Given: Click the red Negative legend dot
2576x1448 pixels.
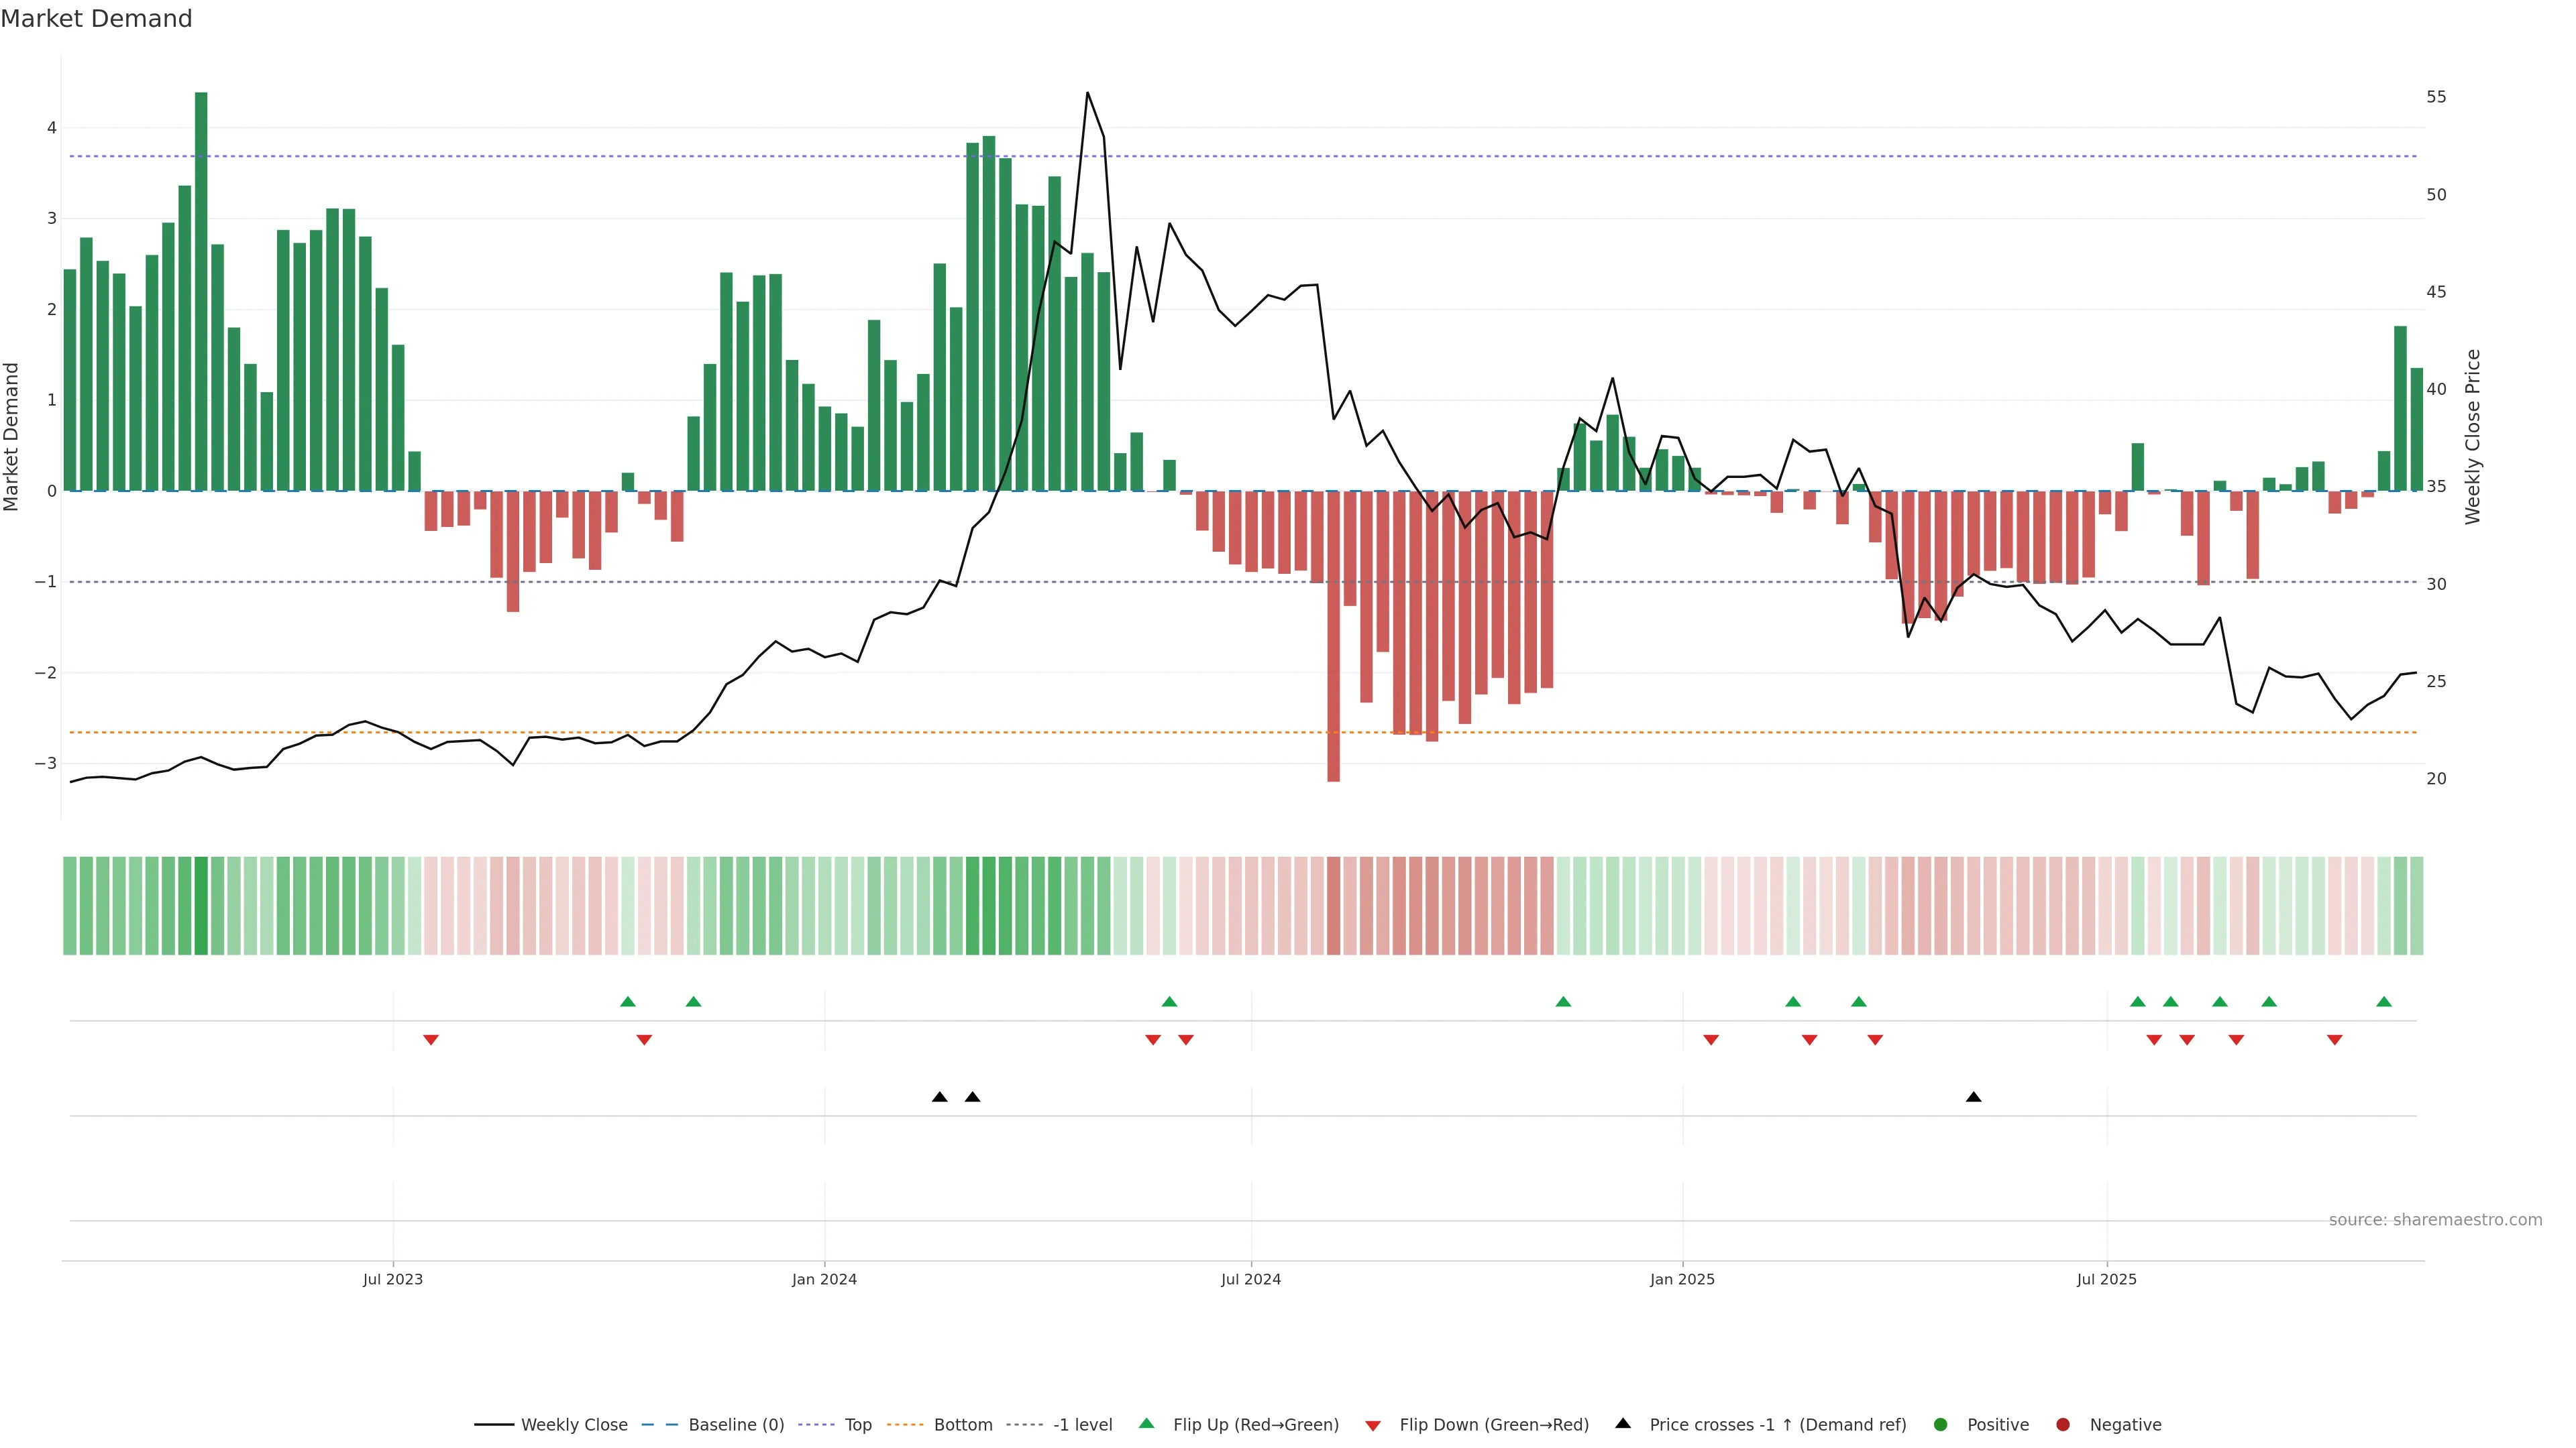Looking at the screenshot, I should coord(2063,1425).
